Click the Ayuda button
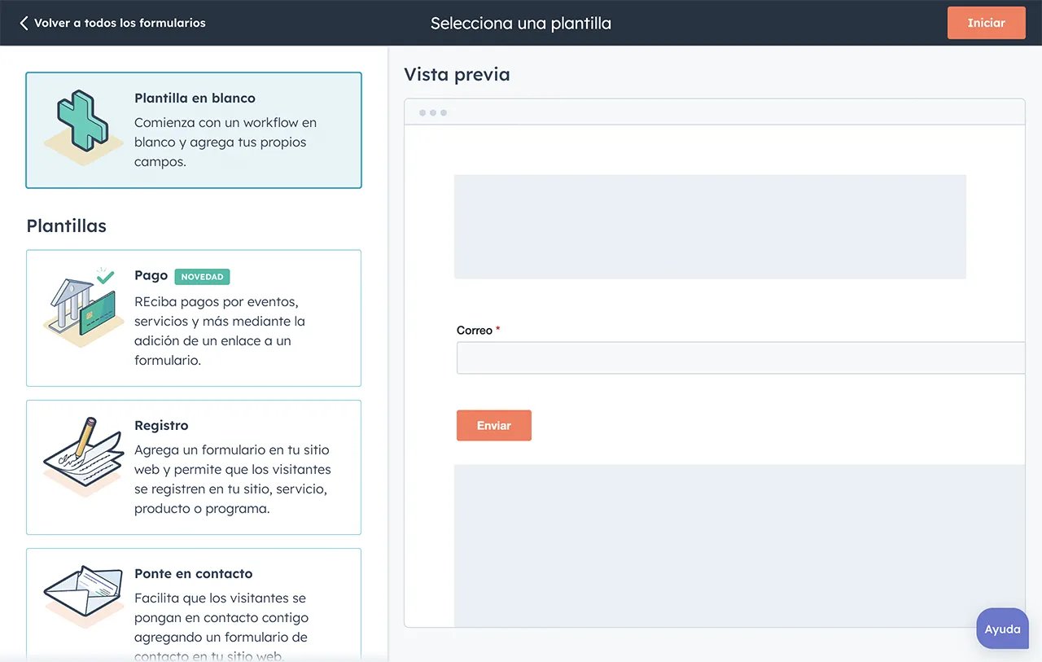 click(1002, 628)
